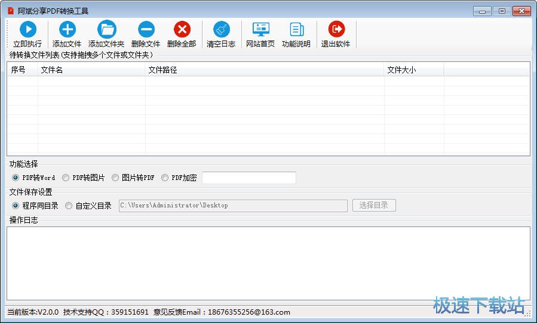Open the 功能说明 document icon
The image size is (537, 323).
point(296,29)
